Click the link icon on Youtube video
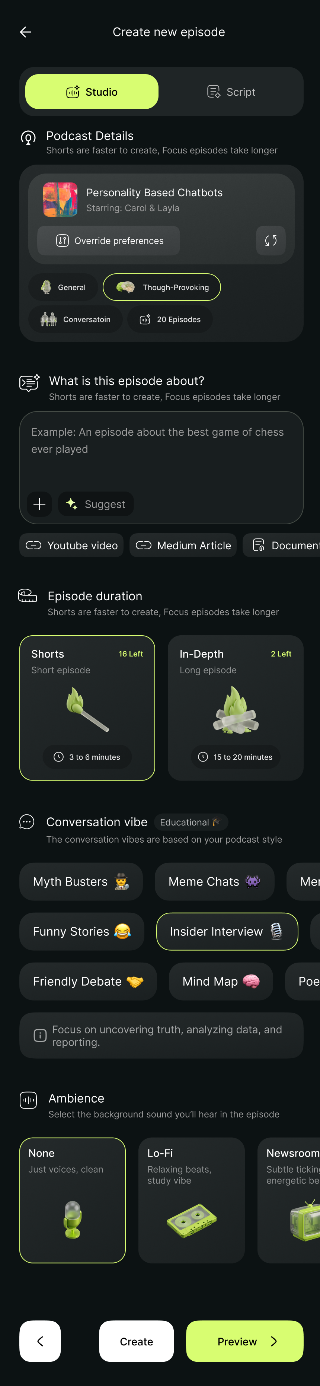The height and width of the screenshot is (1386, 320). pyautogui.click(x=34, y=545)
